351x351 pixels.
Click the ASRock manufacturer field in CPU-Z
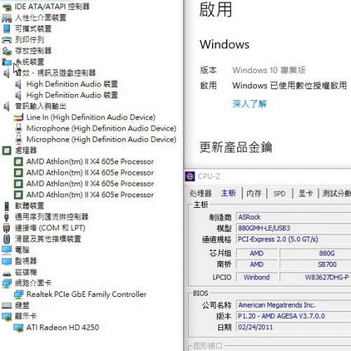click(x=293, y=217)
